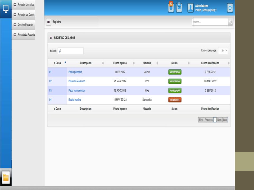Click date cell 21 MAR 2012

[120, 81]
